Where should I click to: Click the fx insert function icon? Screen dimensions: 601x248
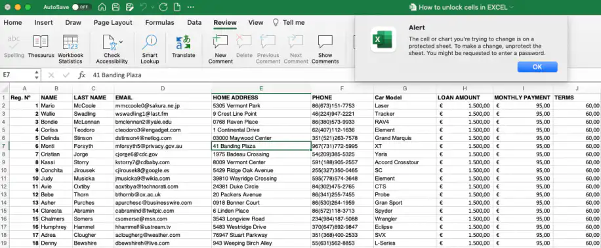click(81, 75)
